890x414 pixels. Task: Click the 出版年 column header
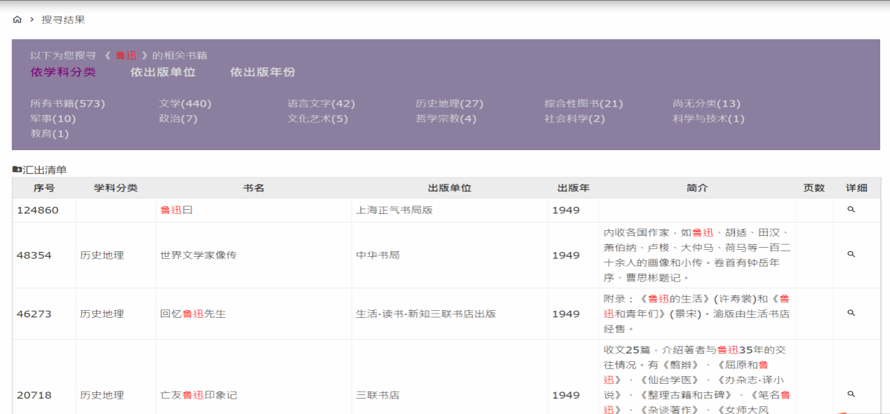(x=573, y=188)
